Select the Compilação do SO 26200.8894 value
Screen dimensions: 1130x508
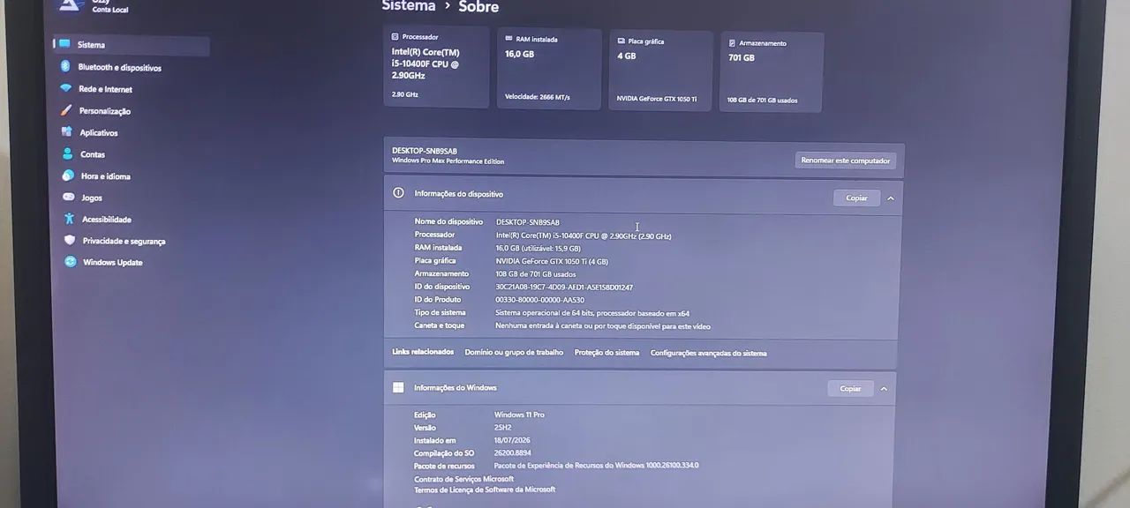tap(513, 453)
